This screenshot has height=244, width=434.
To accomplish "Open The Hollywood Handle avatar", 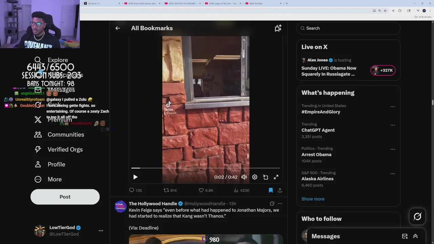I will coord(120,206).
